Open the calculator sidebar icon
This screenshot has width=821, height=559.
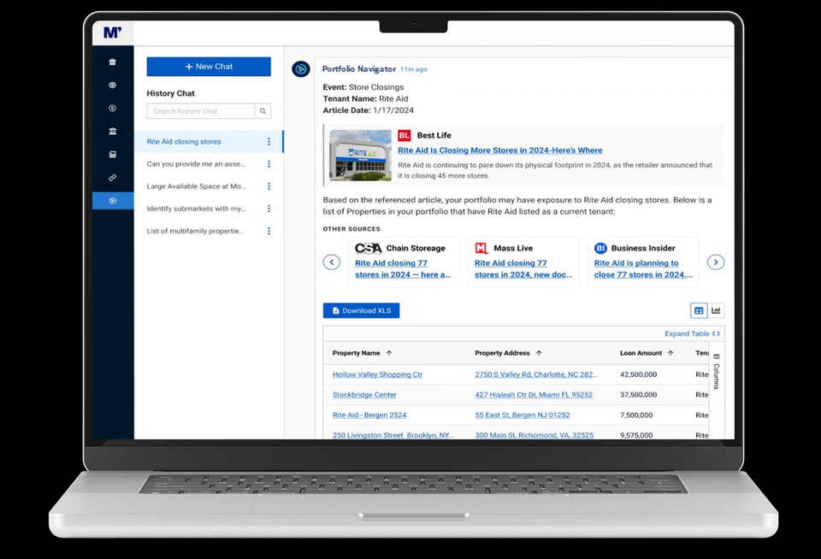coord(113,155)
